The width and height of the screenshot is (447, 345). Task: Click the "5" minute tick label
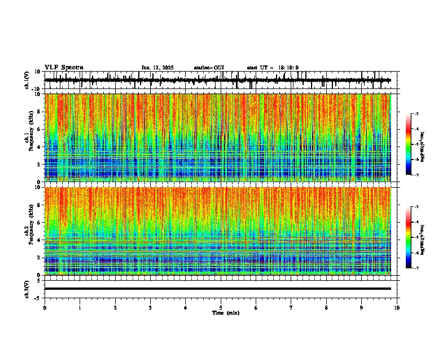pos(221,308)
